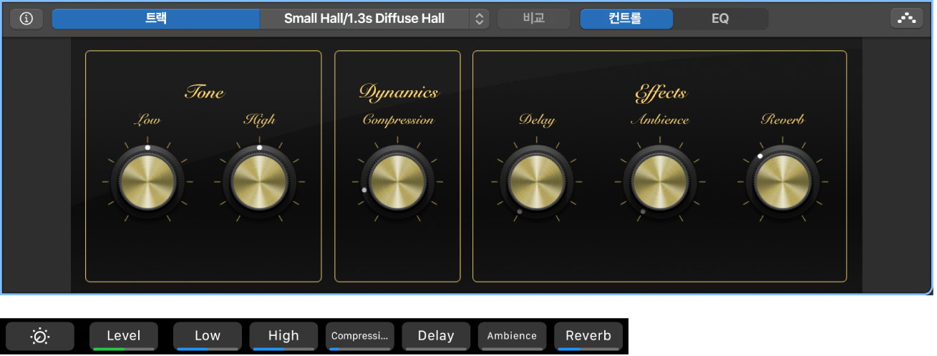
Task: Click the info inspector icon
Action: 26,19
